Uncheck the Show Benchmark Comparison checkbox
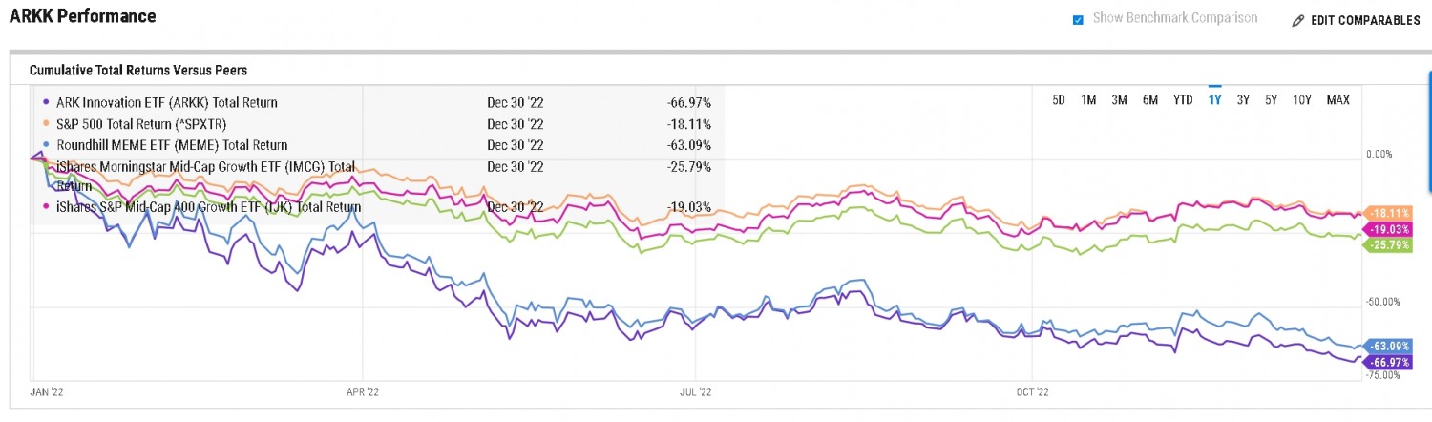Viewport: 1432px width, 422px height. [1078, 19]
